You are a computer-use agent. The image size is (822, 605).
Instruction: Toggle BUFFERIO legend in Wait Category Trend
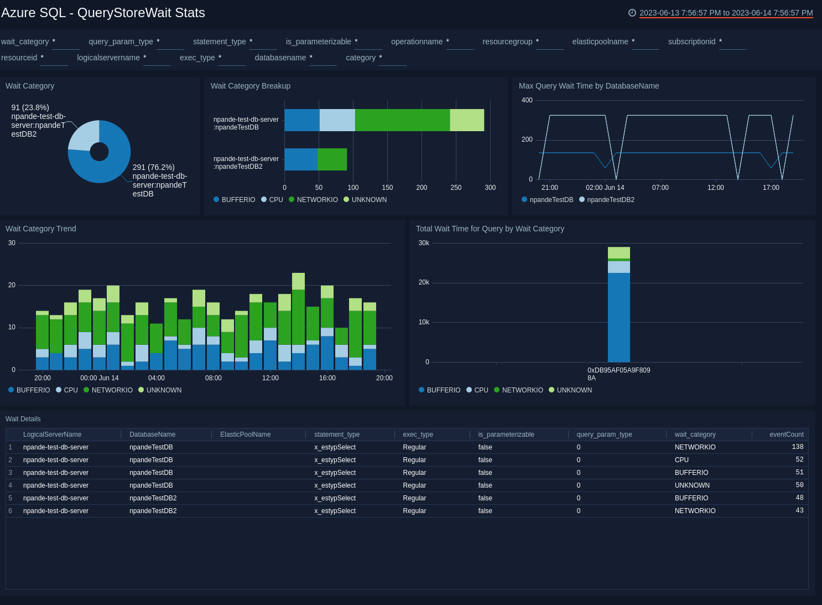pos(29,390)
